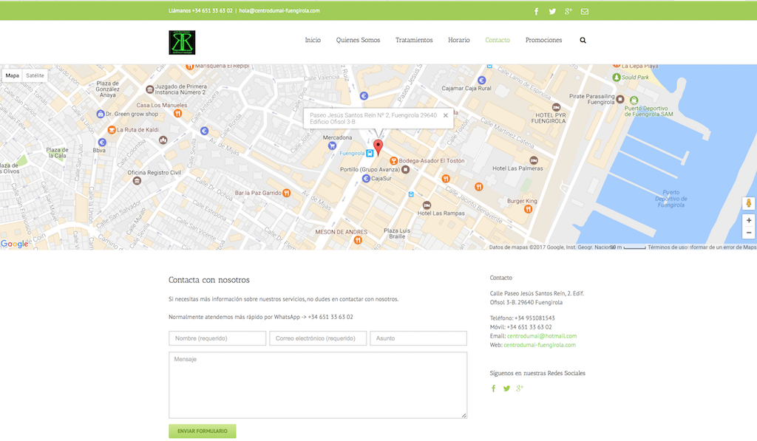The height and width of the screenshot is (441, 757).
Task: Click the Portillo (Grupo Avanza) bus marker
Action: (x=406, y=169)
